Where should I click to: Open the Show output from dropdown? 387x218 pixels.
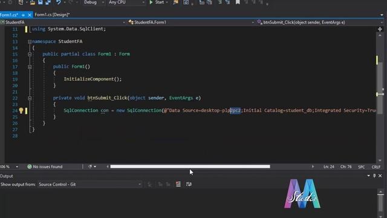[x=89, y=184]
